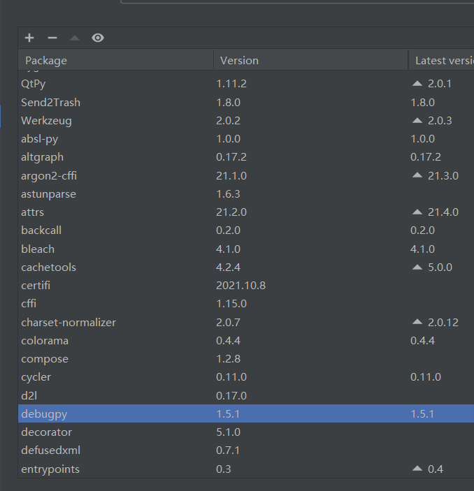The image size is (474, 491).
Task: Click upgrade arrow next to argon2-cffi 21.3.0
Action: tap(417, 175)
